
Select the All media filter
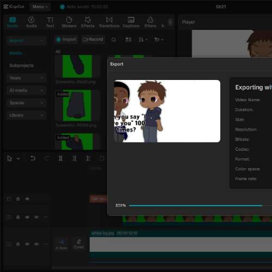(58, 52)
